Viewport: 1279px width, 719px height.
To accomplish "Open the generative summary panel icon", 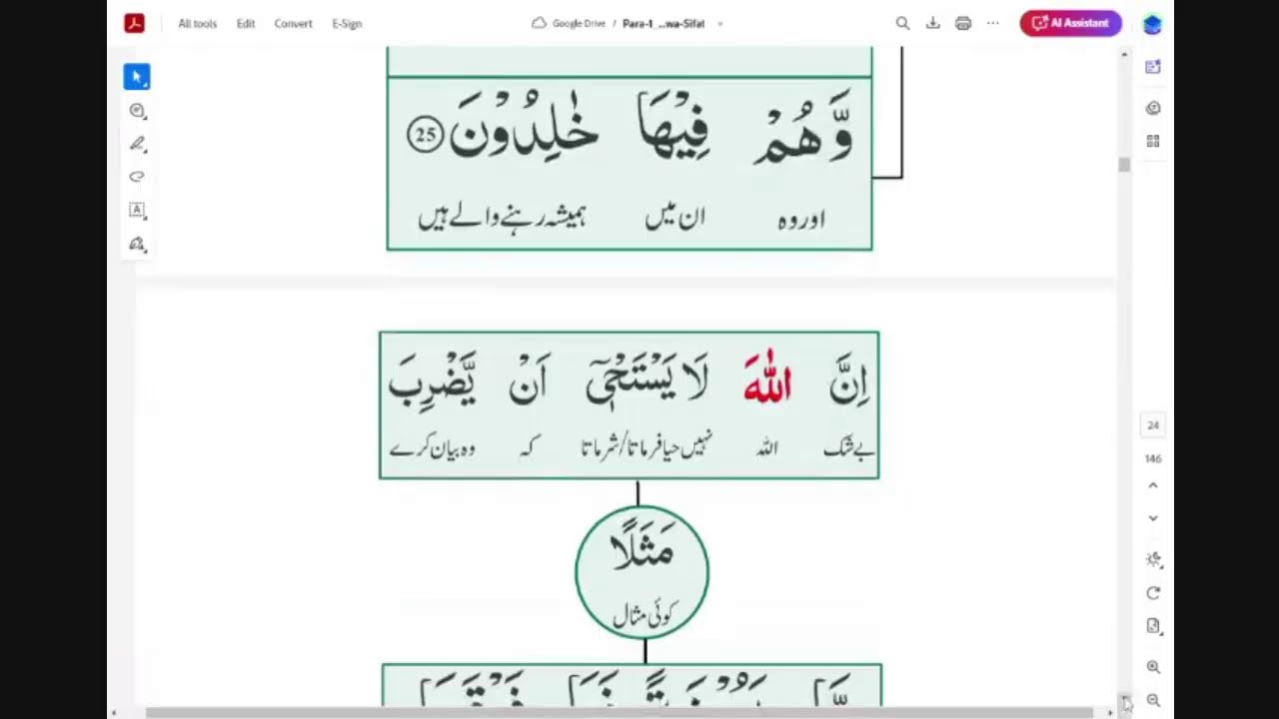I will [1153, 67].
